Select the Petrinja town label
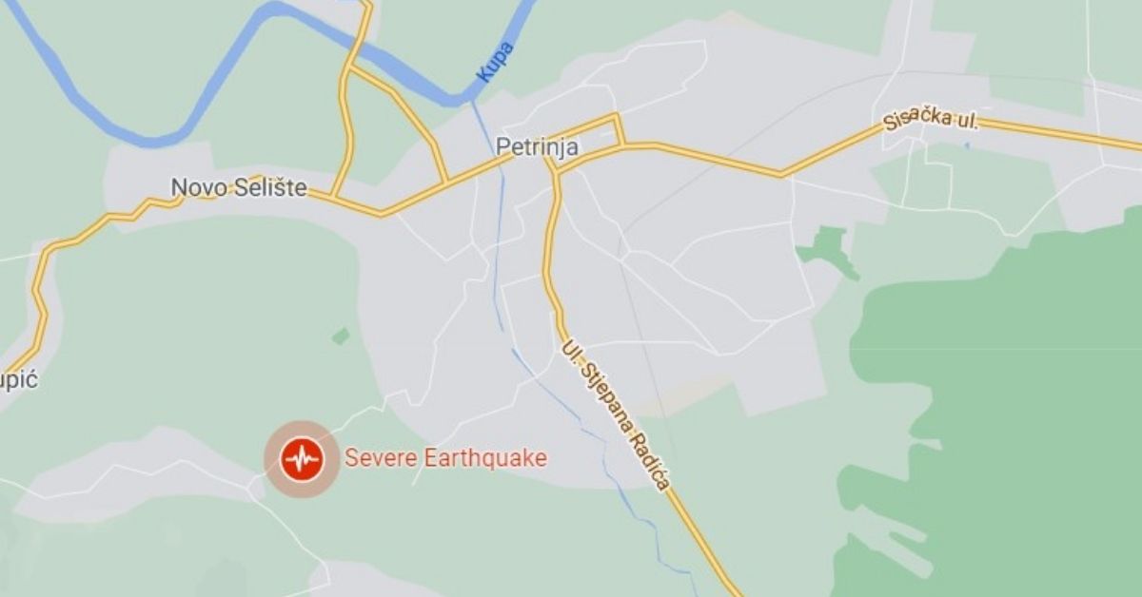This screenshot has width=1142, height=597. 538,146
